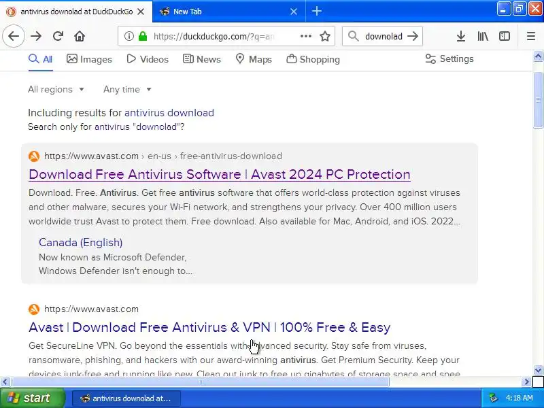This screenshot has width=544, height=408.
Task: Open the downloads panel
Action: 461,36
